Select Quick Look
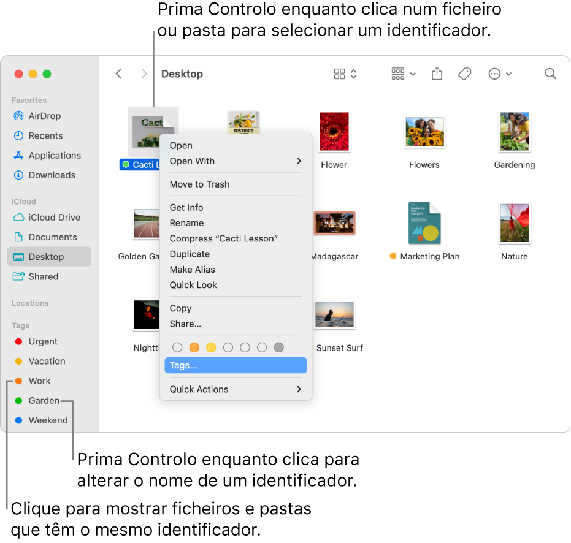571x543 pixels. click(x=236, y=285)
